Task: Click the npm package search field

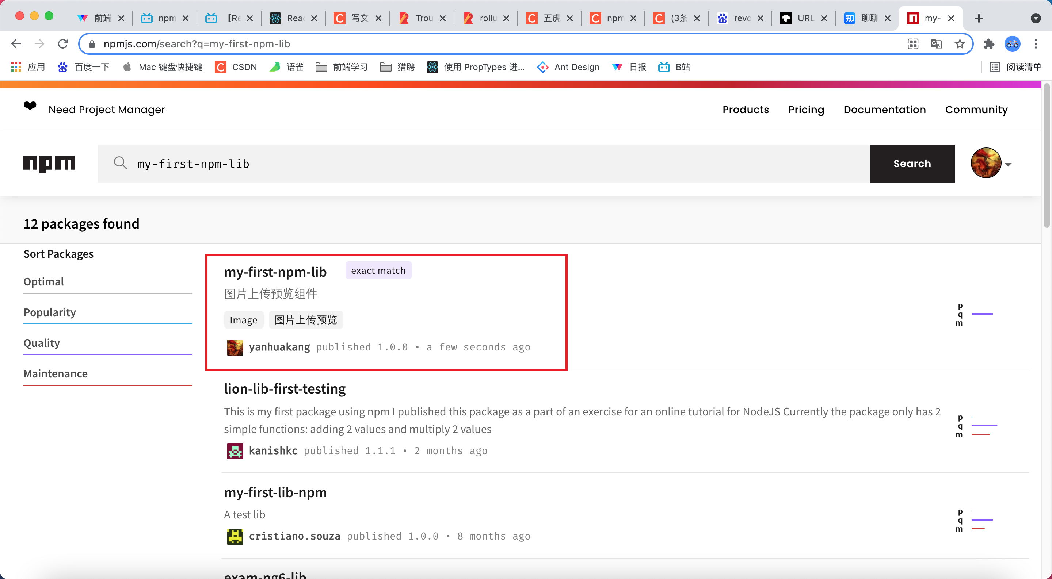Action: [x=482, y=164]
